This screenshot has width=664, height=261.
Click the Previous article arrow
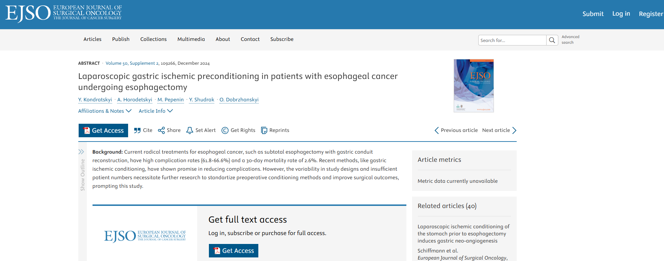pyautogui.click(x=437, y=130)
